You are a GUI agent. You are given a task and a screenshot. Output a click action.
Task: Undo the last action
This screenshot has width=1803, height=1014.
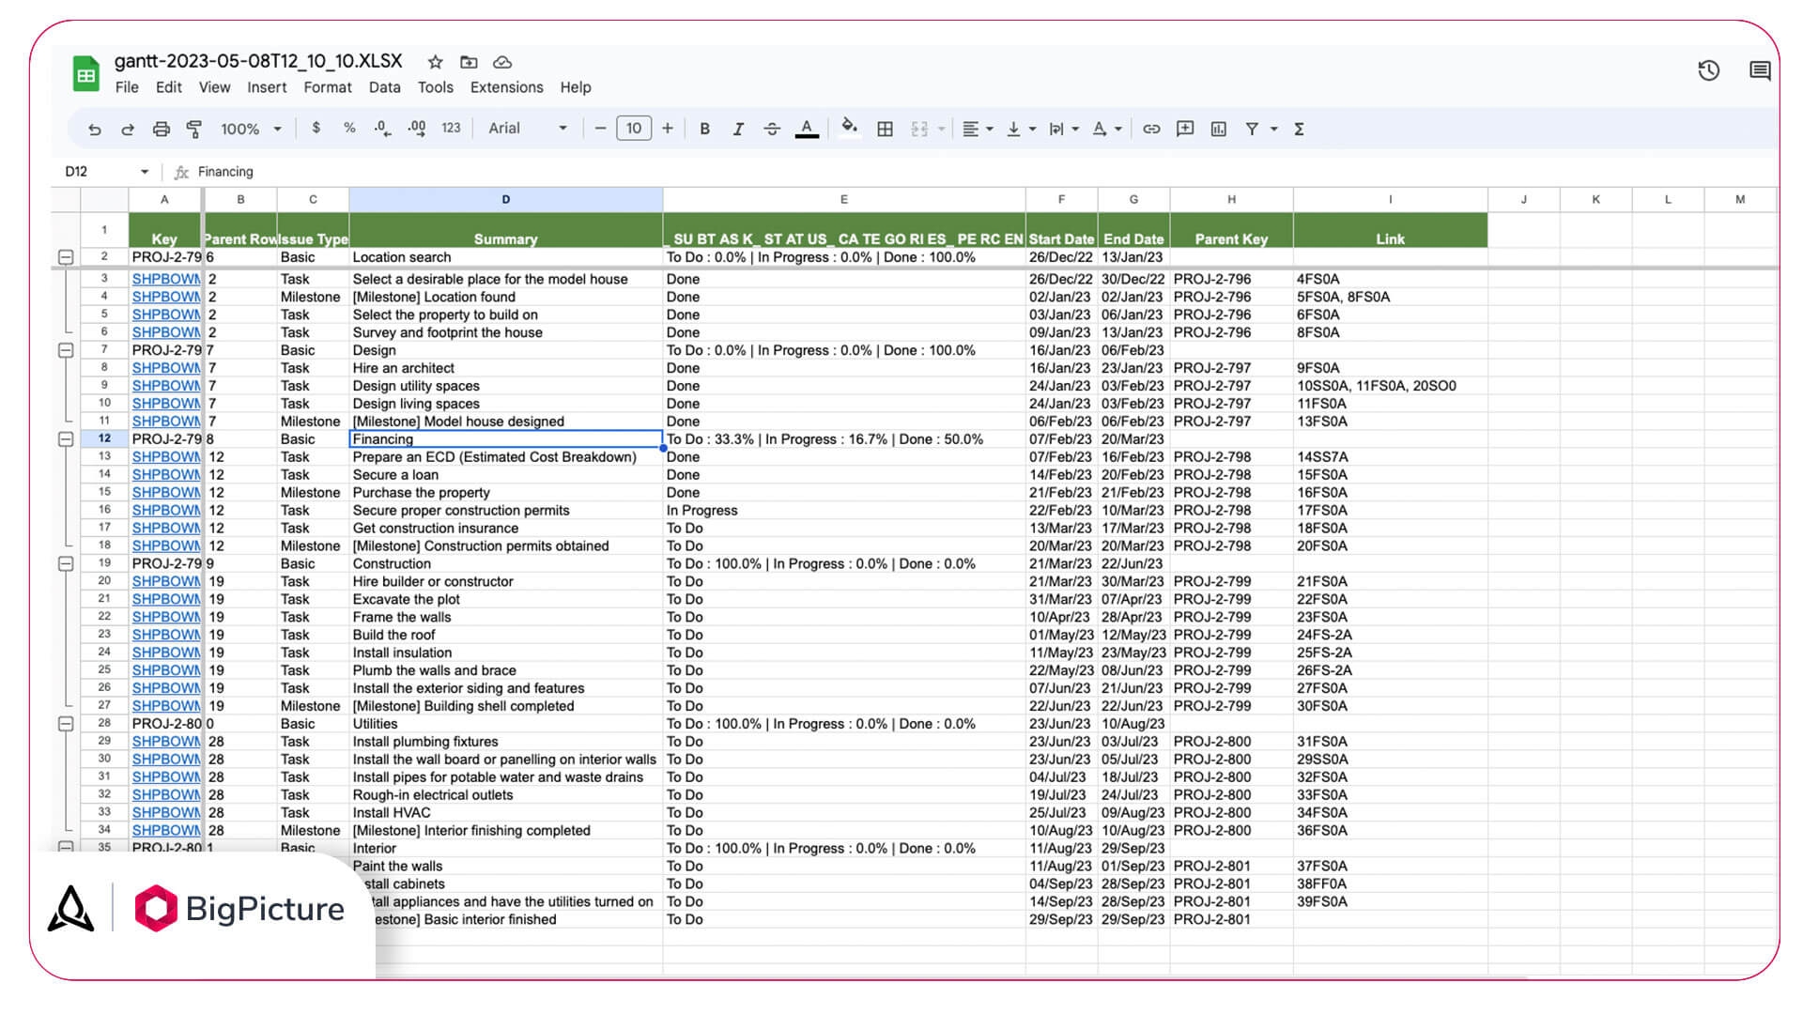[x=94, y=129]
